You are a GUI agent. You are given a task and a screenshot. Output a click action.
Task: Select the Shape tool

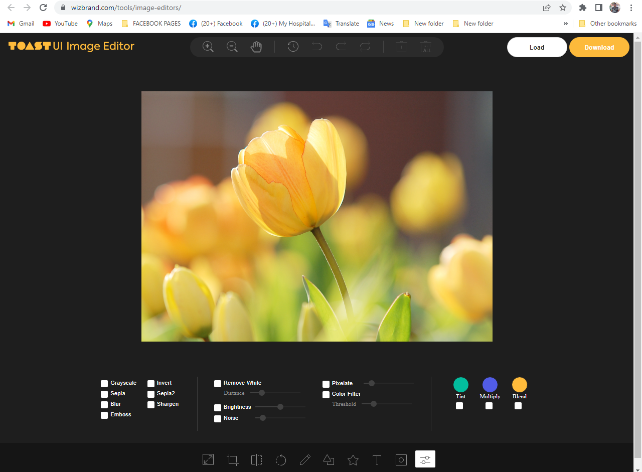[329, 459]
